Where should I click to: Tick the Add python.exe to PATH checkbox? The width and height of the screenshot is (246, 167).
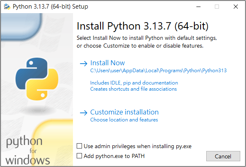[x=80, y=156]
